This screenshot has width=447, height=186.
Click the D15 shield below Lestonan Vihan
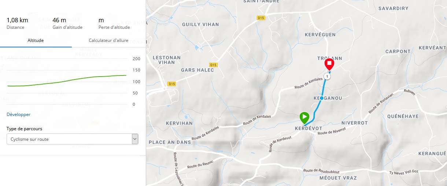pos(171,84)
